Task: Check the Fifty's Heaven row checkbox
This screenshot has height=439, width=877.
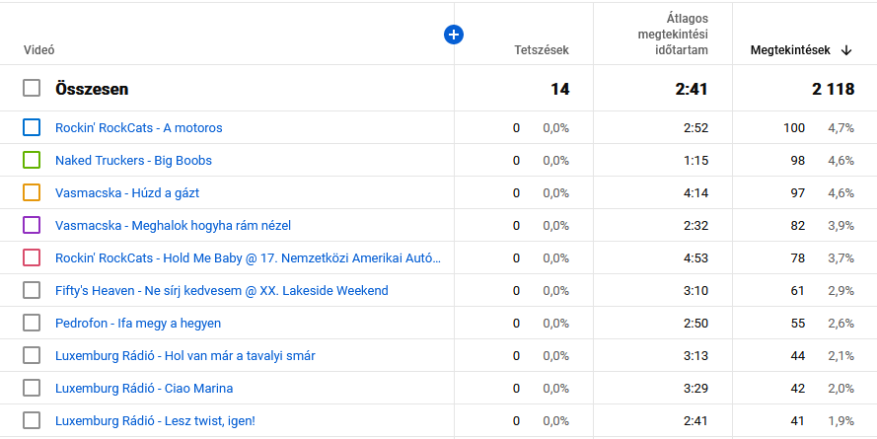Action: point(32,290)
